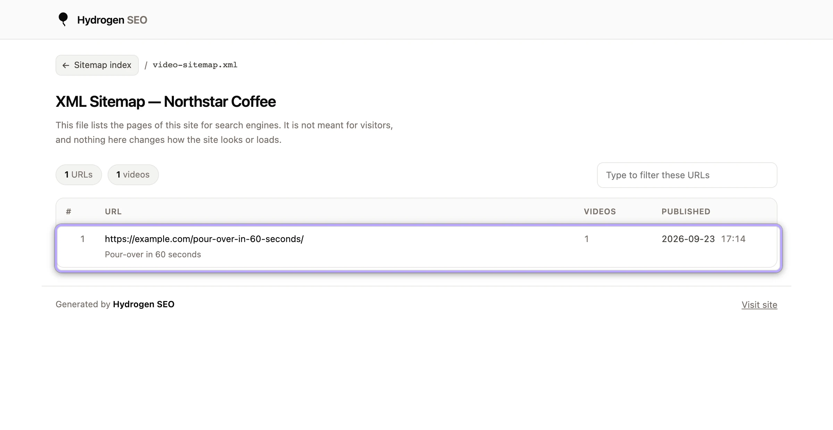Click the '1 URLs' count pill

pos(79,175)
